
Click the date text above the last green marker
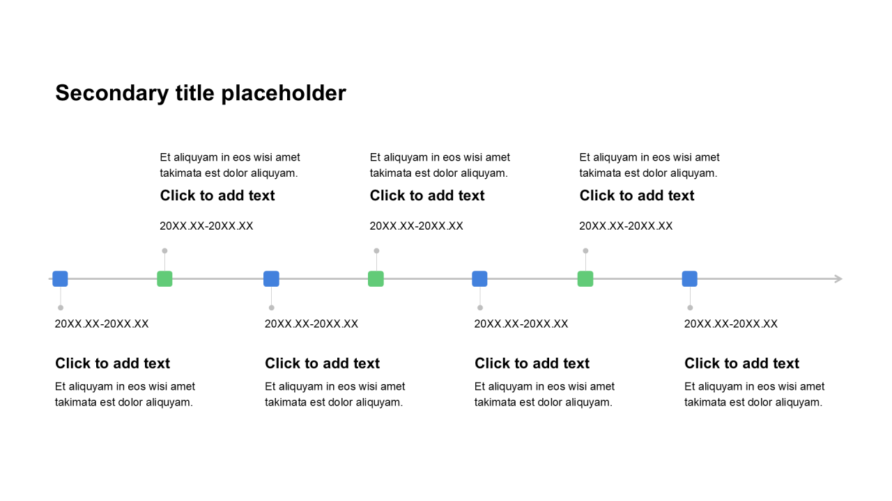click(626, 225)
